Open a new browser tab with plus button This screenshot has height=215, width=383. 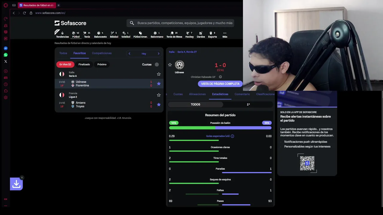tap(58, 5)
